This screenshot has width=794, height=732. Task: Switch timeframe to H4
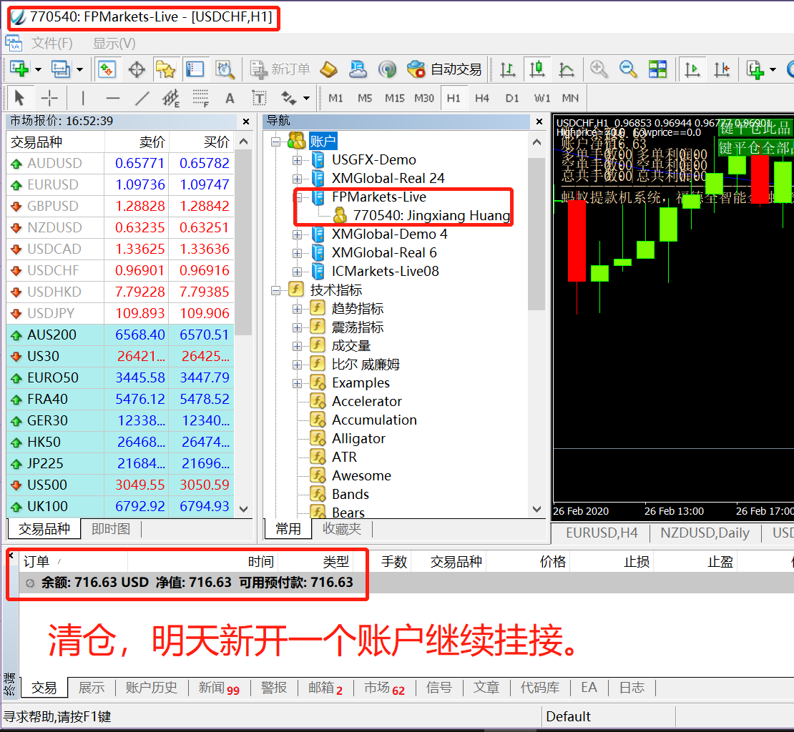click(x=482, y=98)
